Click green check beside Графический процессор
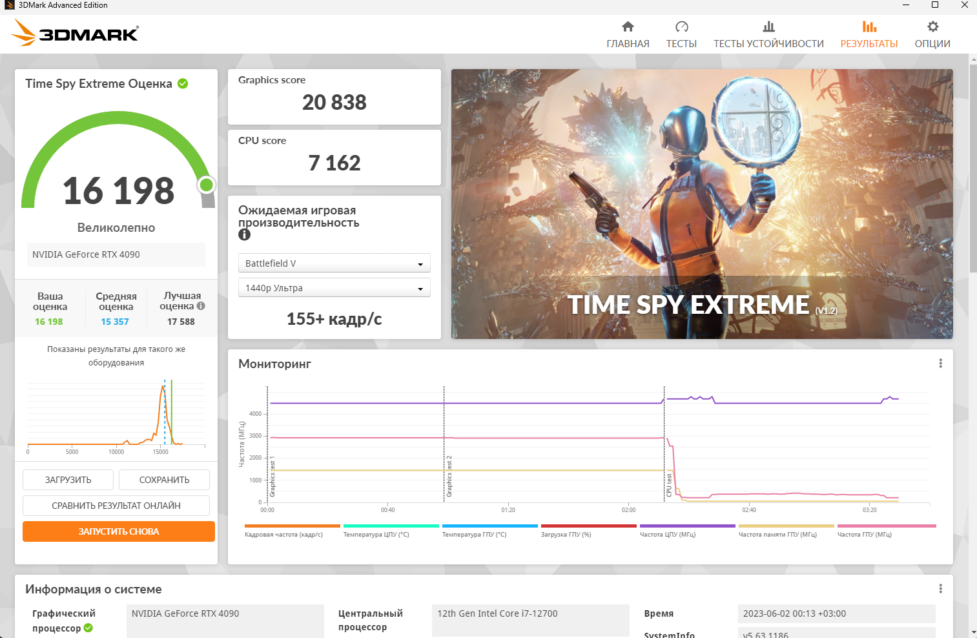This screenshot has width=977, height=638. tap(88, 628)
